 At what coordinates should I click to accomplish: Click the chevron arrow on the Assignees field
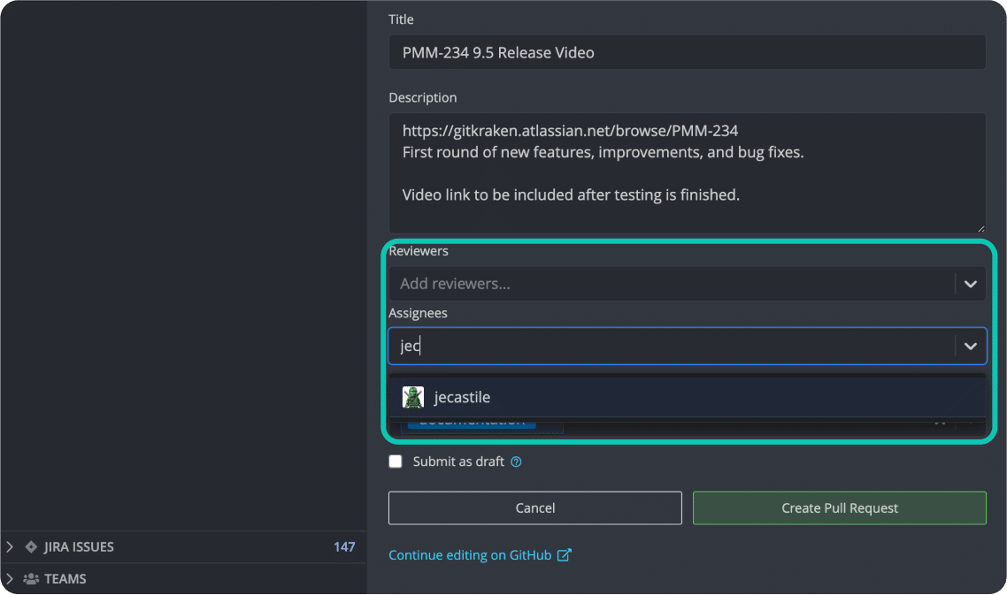tap(970, 346)
